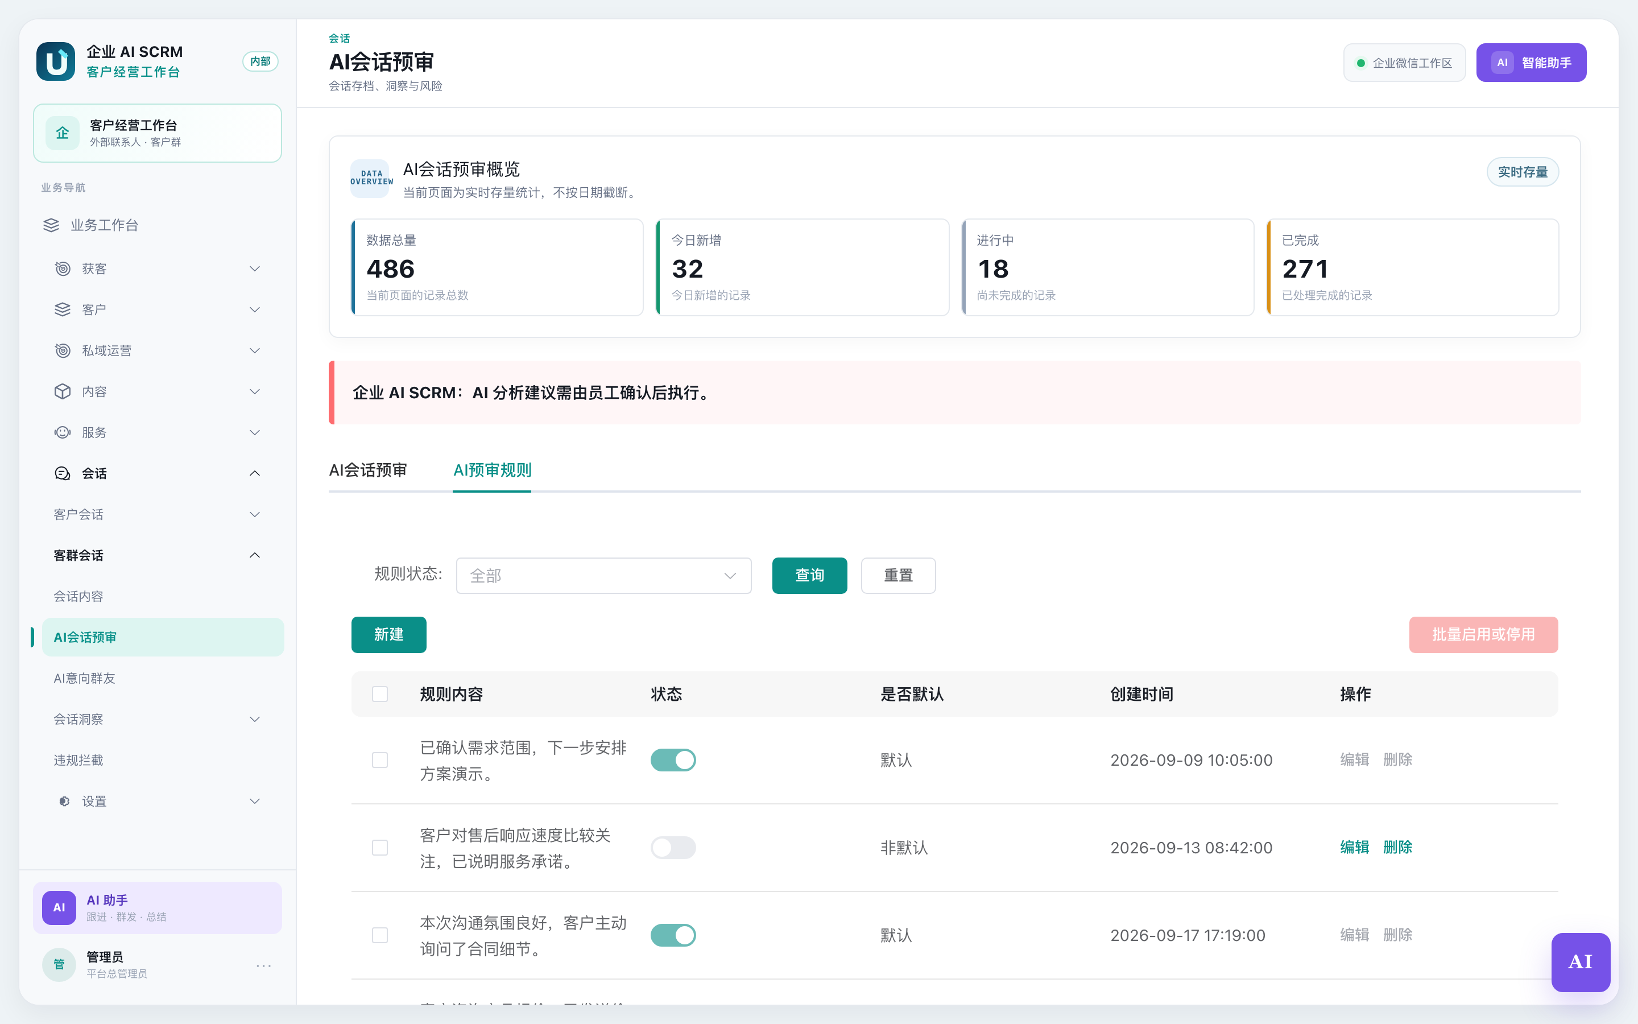Expand the 获客 menu chevron
1638x1024 pixels.
pyautogui.click(x=254, y=269)
